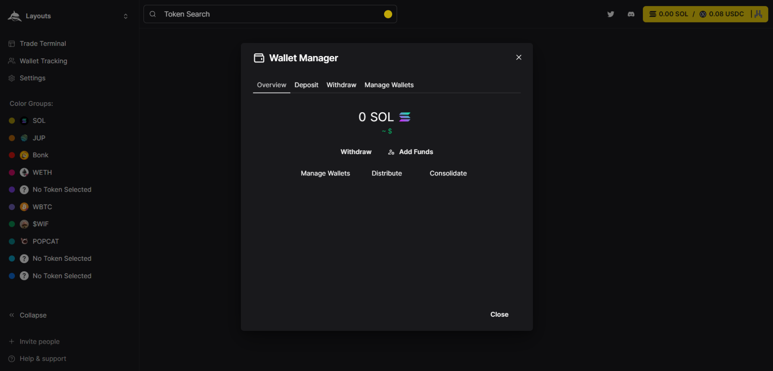Image resolution: width=773 pixels, height=371 pixels.
Task: Click the WBTC bitcoin token icon
Action: (24, 207)
